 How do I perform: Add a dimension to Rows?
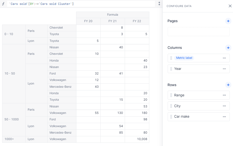(x=228, y=85)
